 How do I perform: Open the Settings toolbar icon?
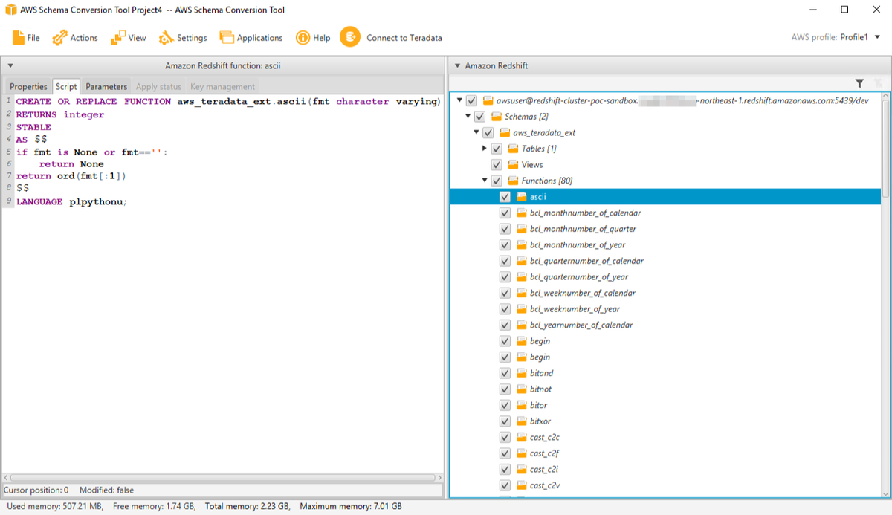pyautogui.click(x=167, y=37)
